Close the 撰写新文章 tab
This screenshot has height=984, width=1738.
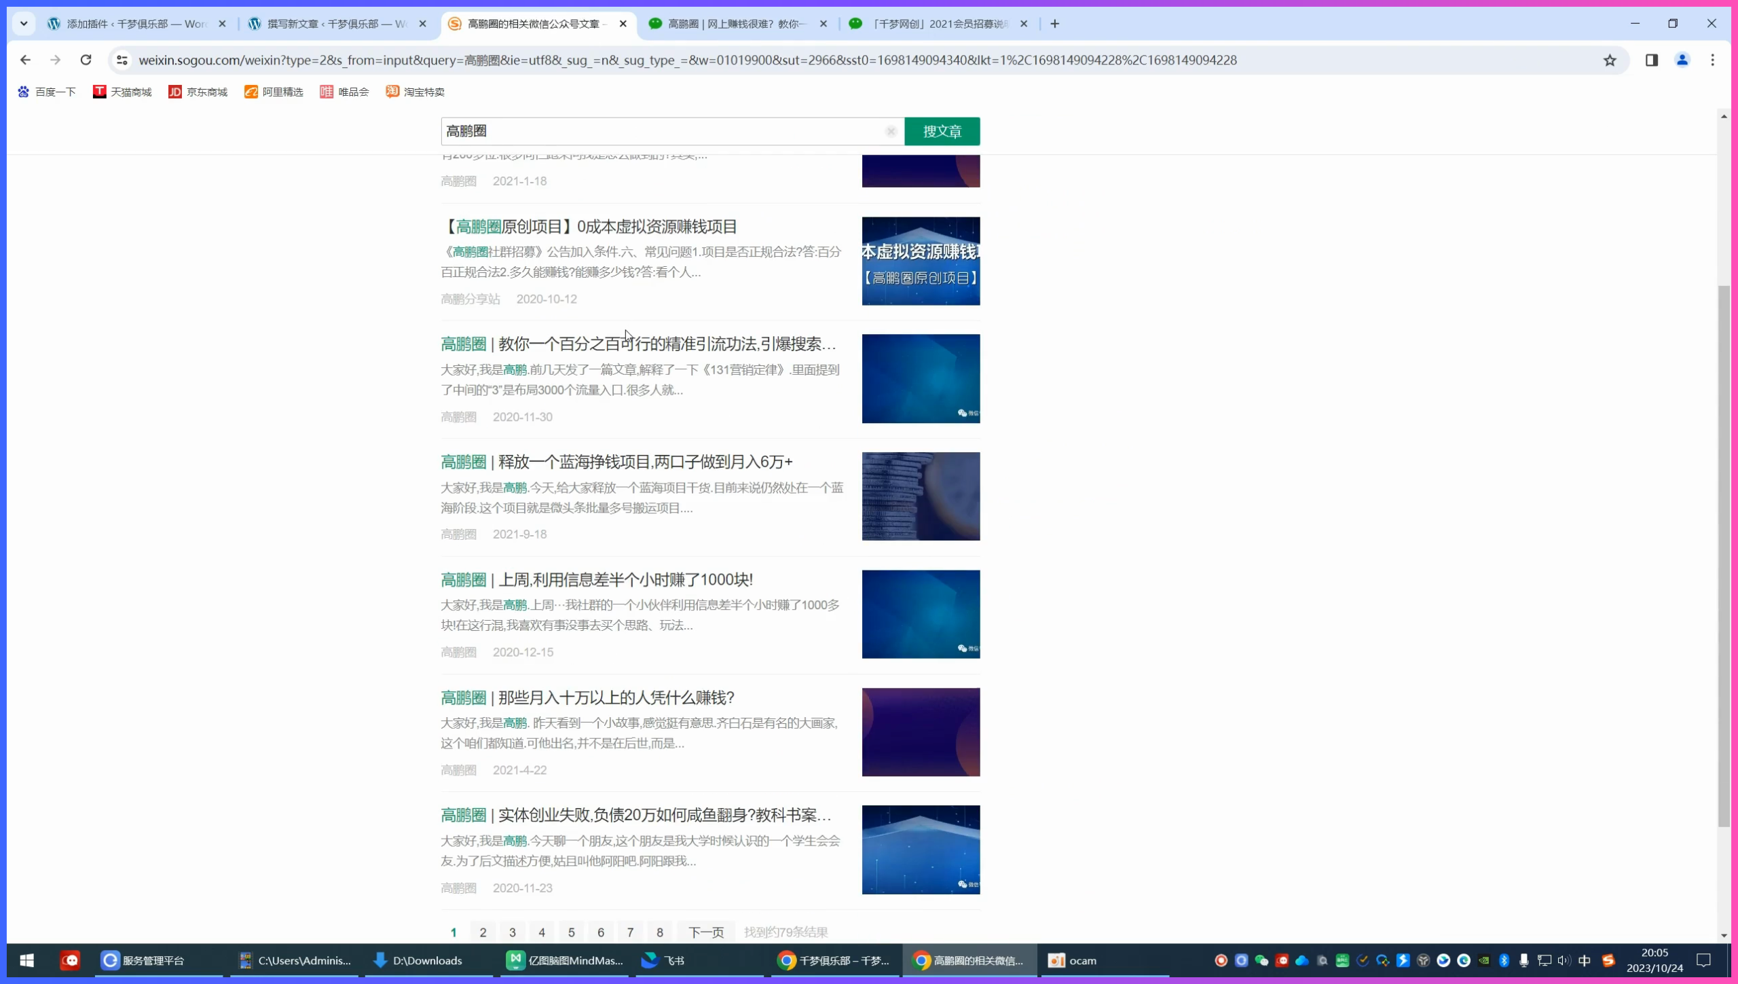pos(422,24)
